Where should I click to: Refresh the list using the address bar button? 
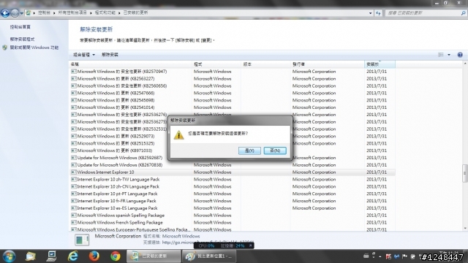click(378, 13)
